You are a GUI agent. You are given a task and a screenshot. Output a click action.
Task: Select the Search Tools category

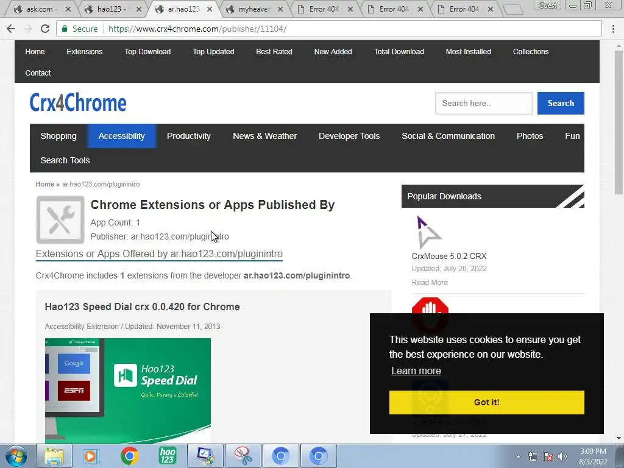[x=65, y=160]
